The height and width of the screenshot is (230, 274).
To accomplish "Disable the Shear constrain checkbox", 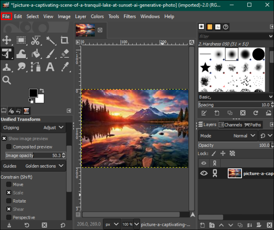I will click(x=9, y=209).
